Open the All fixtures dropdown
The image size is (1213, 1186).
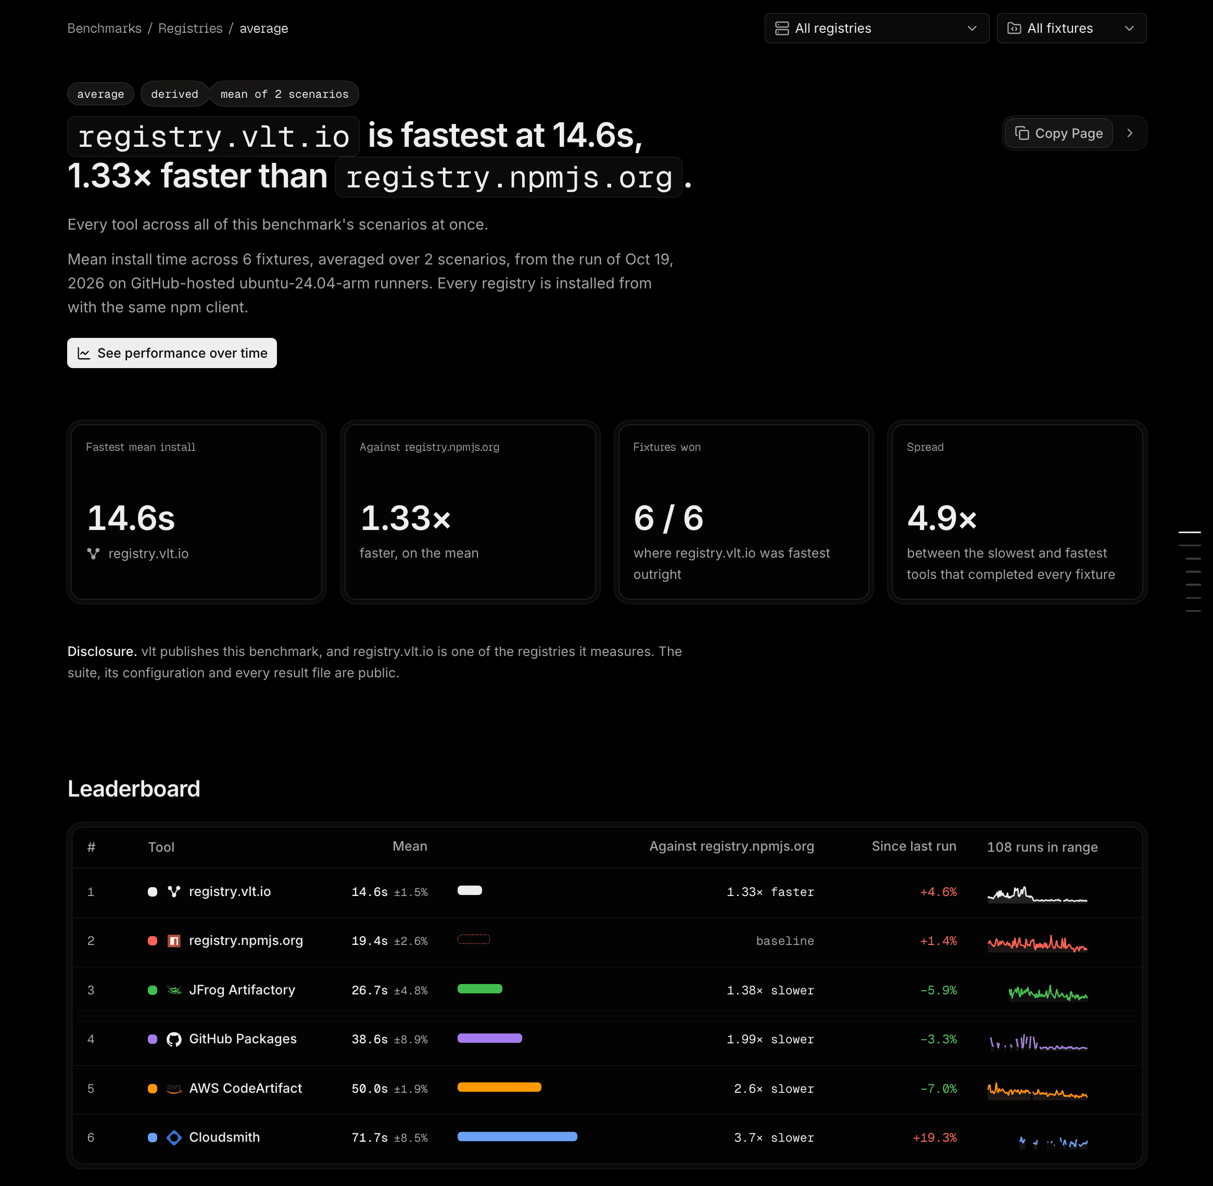(x=1071, y=28)
